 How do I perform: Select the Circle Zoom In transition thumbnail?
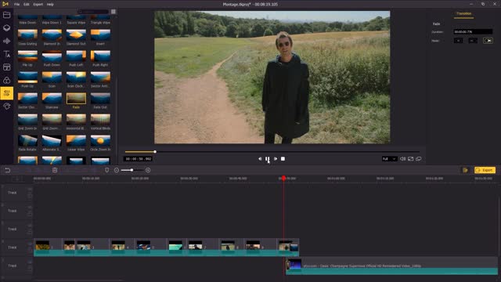point(100,141)
